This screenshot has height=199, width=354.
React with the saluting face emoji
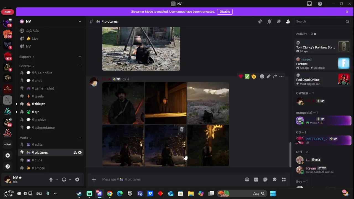pos(254,76)
